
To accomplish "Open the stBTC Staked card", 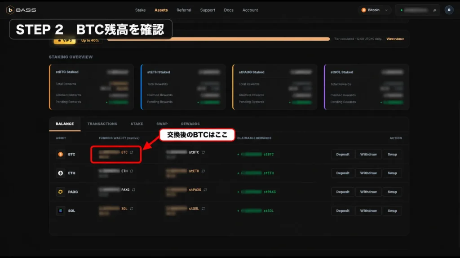I will coord(92,87).
